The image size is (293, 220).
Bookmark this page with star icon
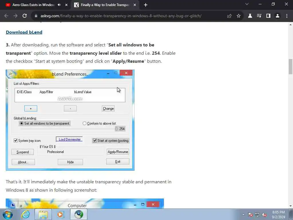pos(239,16)
